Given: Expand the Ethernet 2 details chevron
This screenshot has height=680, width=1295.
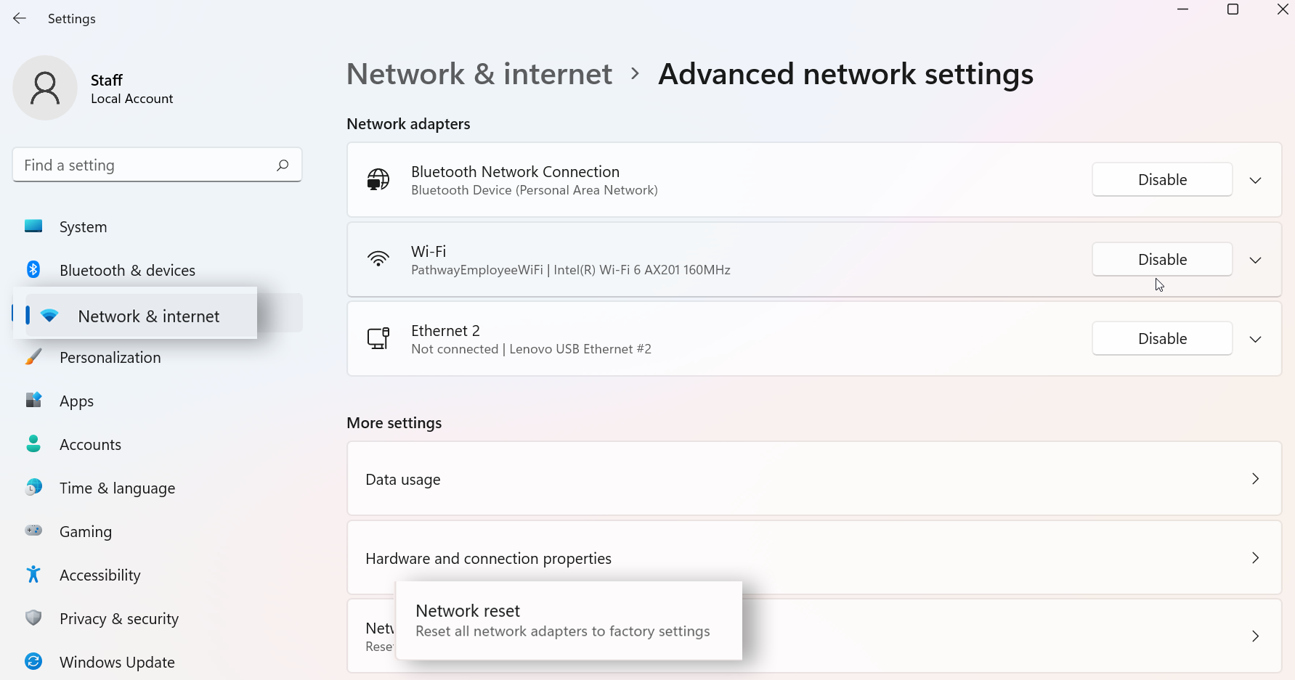Looking at the screenshot, I should 1255,339.
